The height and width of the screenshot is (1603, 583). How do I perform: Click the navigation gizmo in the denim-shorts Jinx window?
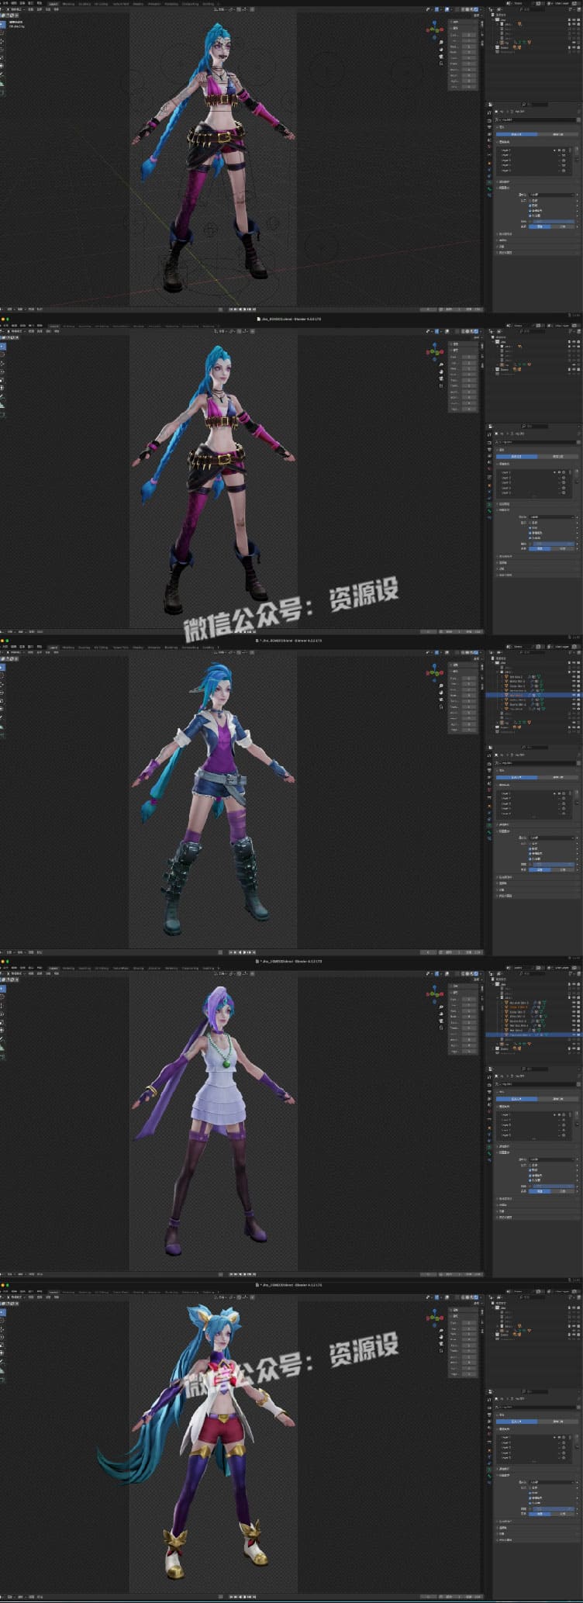pos(435,672)
